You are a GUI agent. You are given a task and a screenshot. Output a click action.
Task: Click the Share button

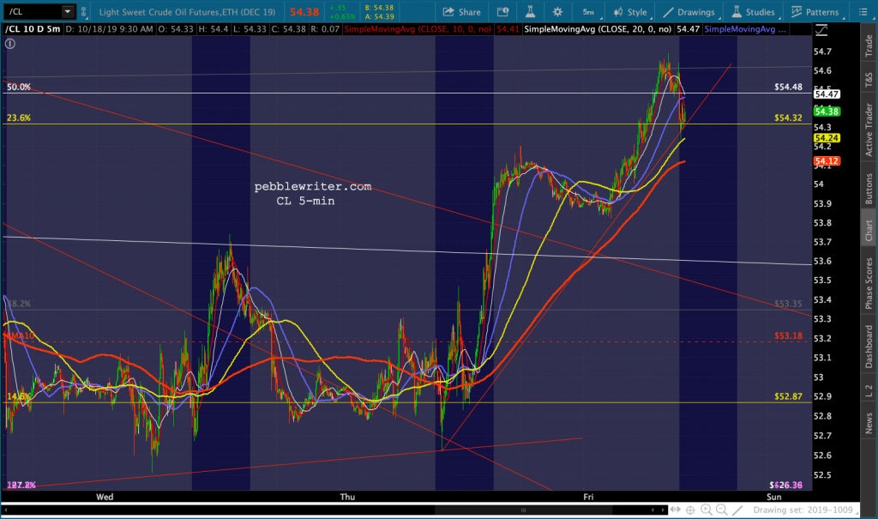pos(461,12)
